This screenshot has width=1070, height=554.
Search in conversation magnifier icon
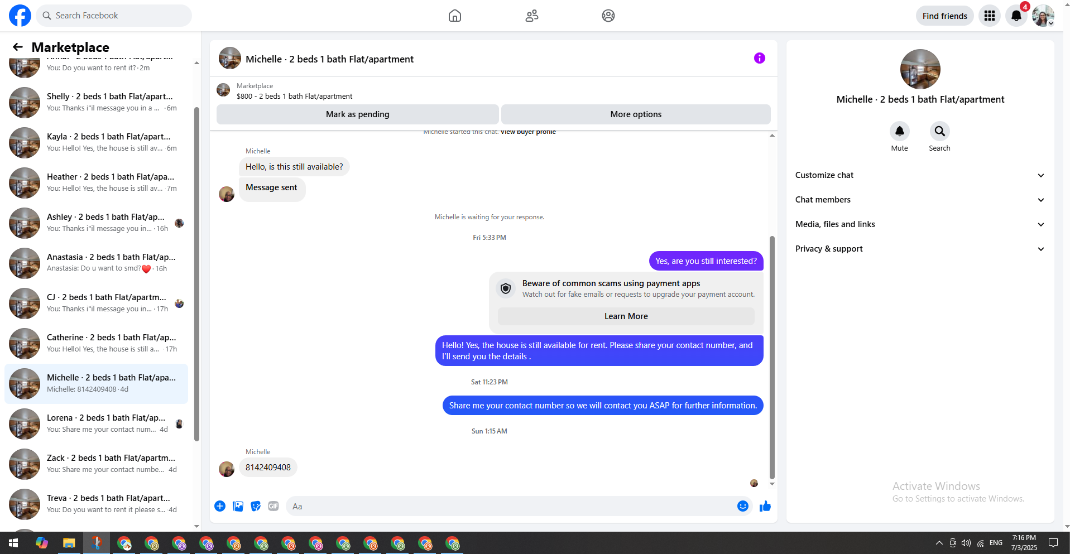(940, 131)
